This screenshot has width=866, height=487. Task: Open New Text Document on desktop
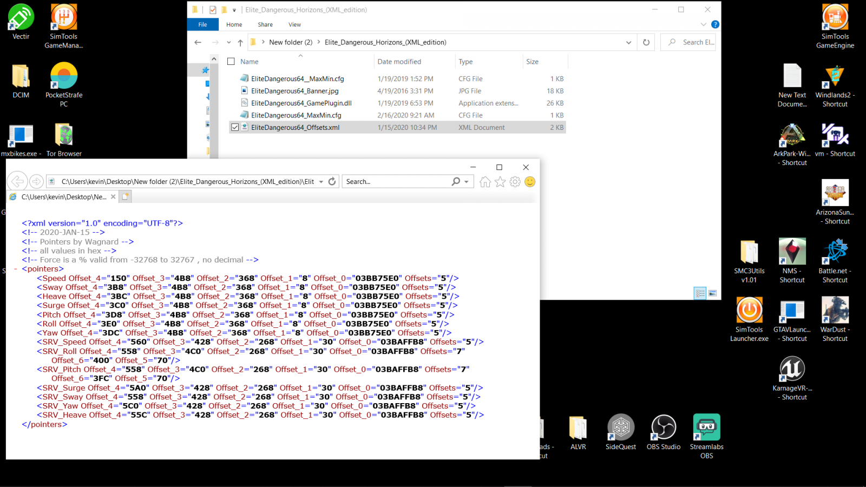pyautogui.click(x=792, y=84)
